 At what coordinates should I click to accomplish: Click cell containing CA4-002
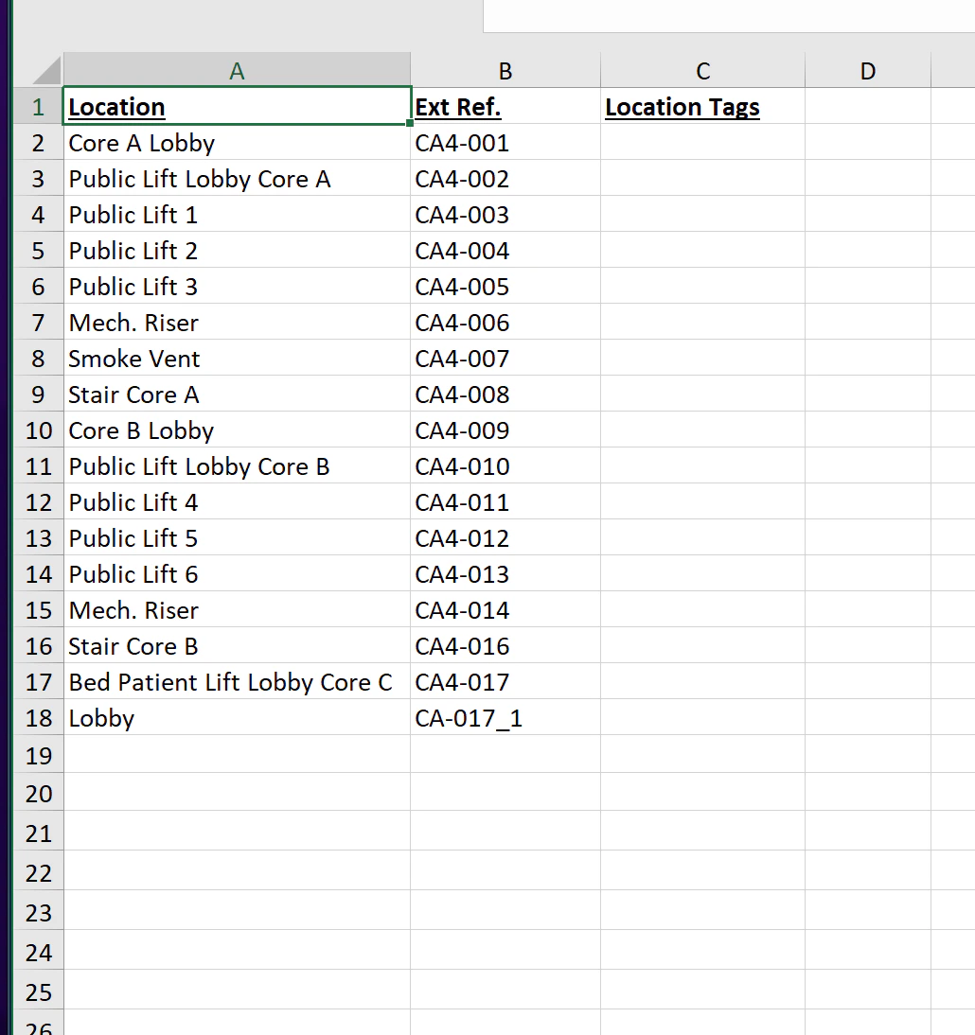pyautogui.click(x=505, y=178)
